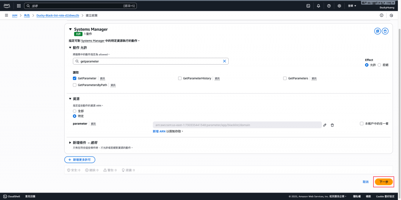The width and height of the screenshot is (401, 200).
Task: Collapse the 動作 允許 section
Action: [70, 48]
